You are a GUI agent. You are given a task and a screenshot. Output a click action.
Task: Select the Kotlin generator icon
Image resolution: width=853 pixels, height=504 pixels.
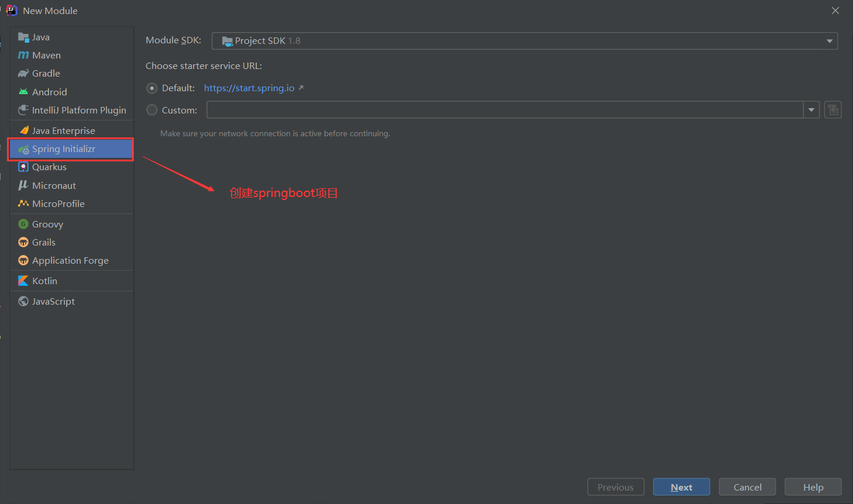23,281
